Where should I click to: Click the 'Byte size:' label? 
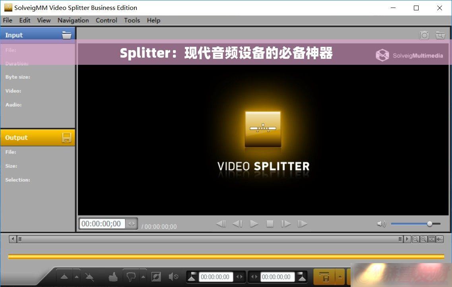(x=17, y=77)
